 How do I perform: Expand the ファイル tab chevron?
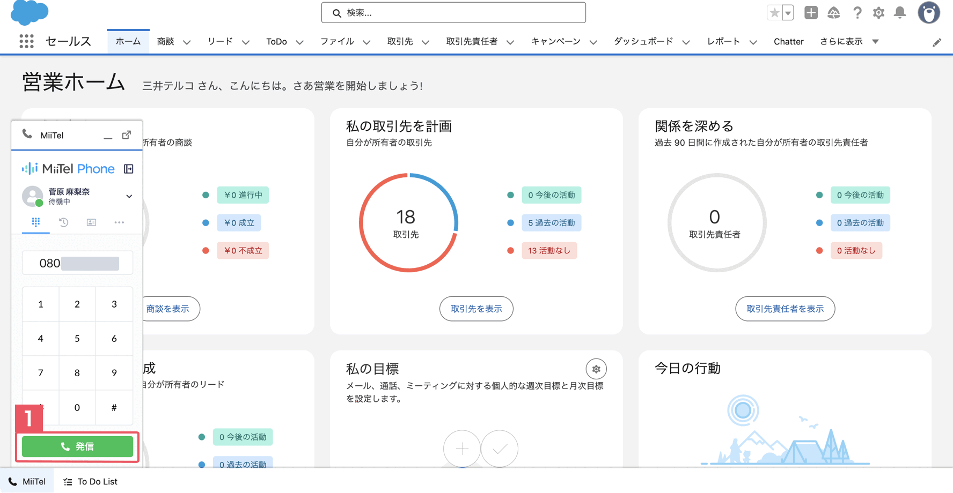click(x=366, y=42)
